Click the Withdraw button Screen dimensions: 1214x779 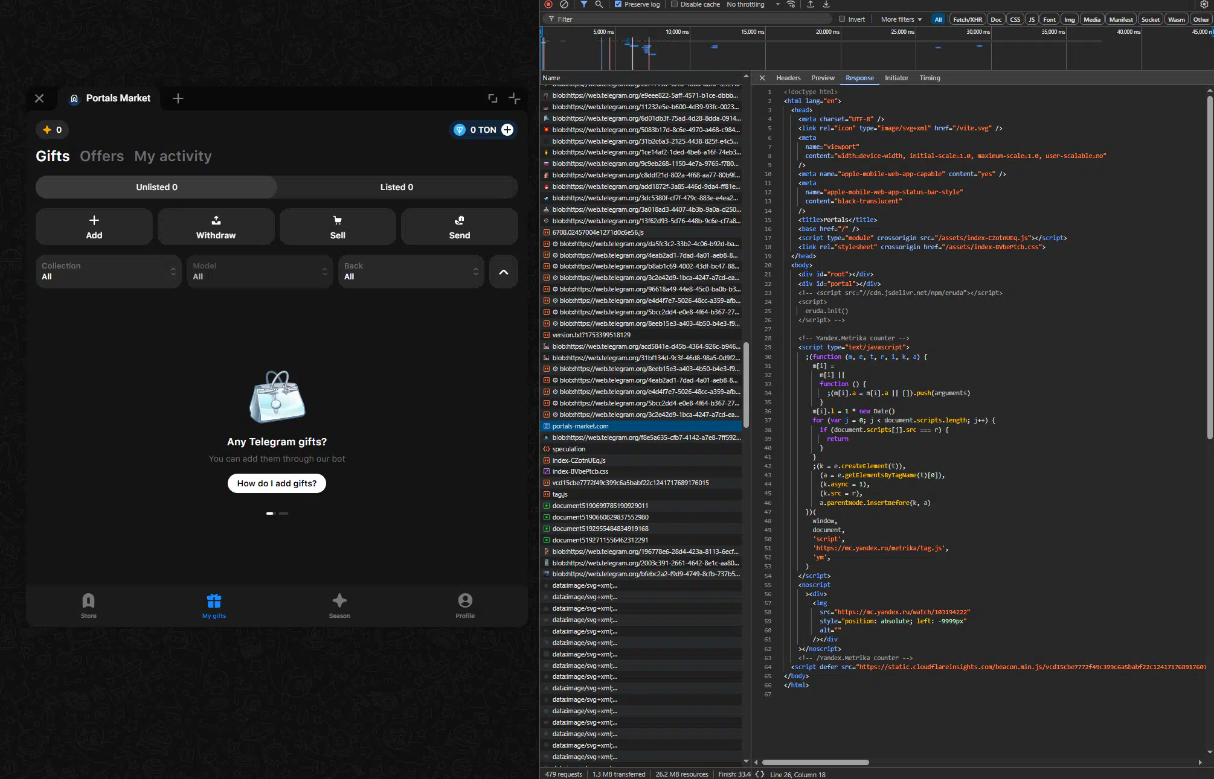pos(216,227)
